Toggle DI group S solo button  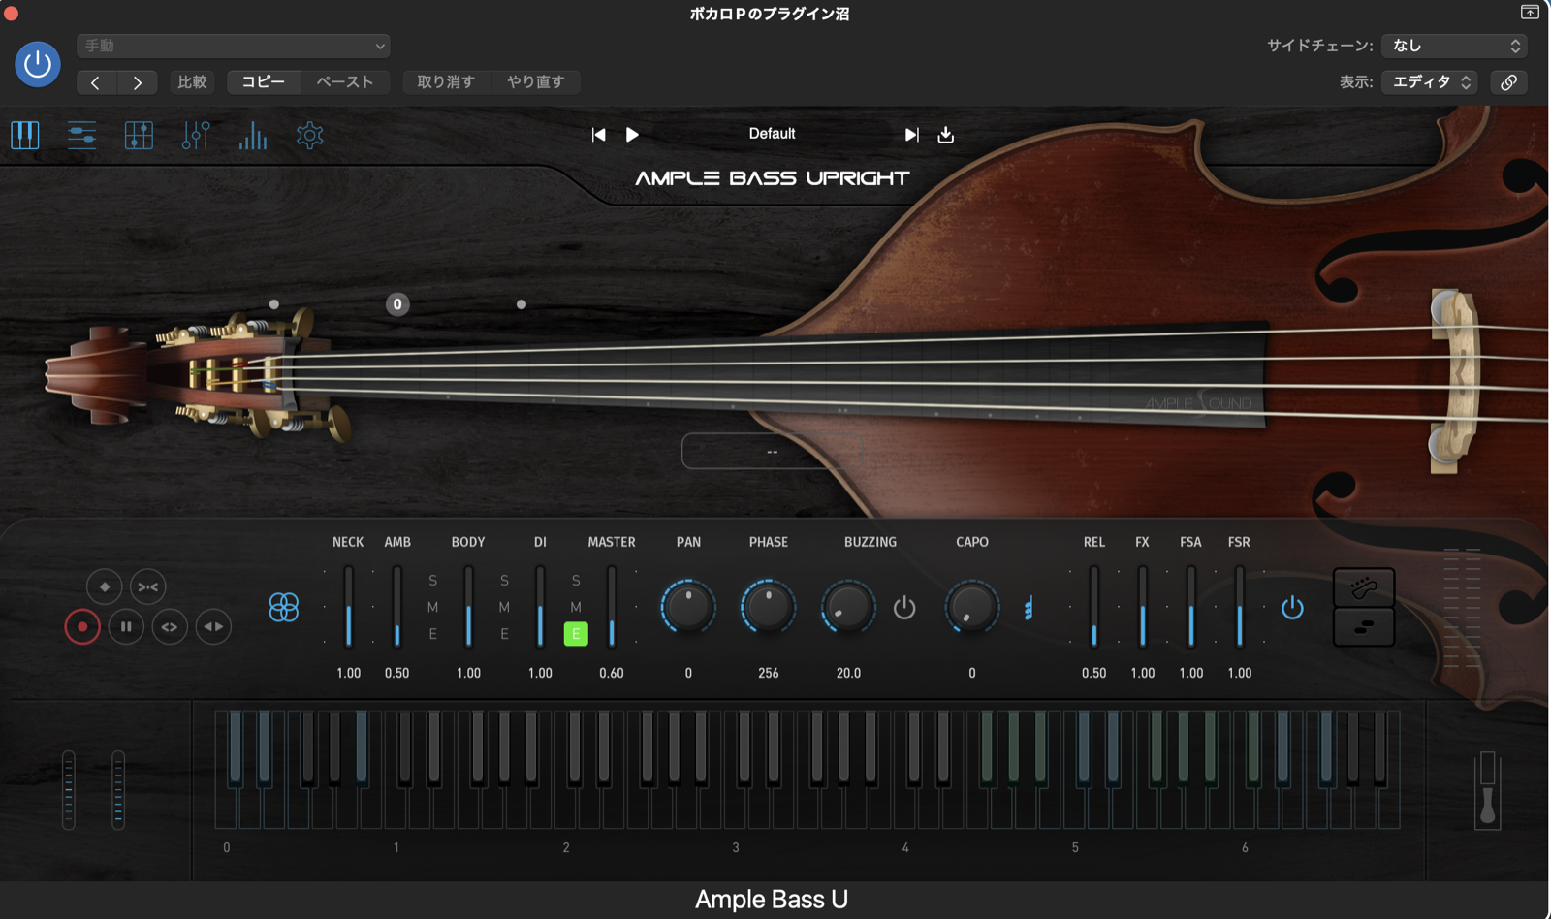tap(576, 581)
